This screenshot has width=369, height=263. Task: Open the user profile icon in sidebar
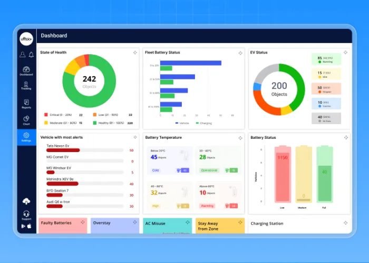tap(22, 55)
